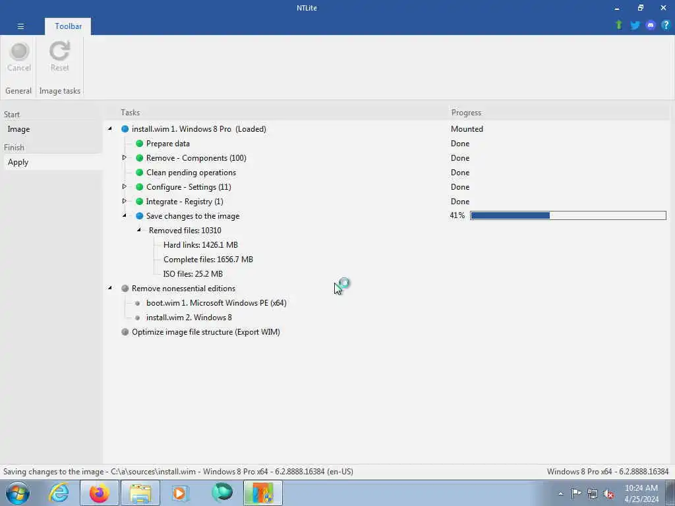
Task: Click the 41% progress bar
Action: (x=568, y=215)
